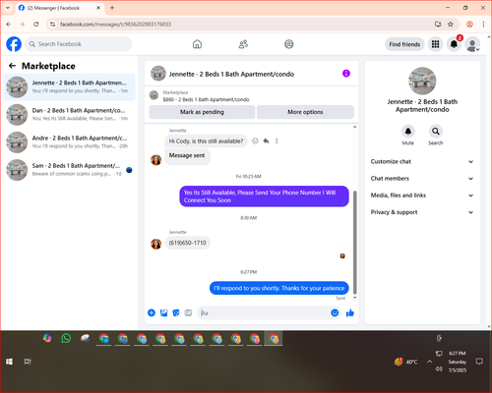Click the 'Message sent' bubble
Screen dimensions: 492x393
(187, 156)
